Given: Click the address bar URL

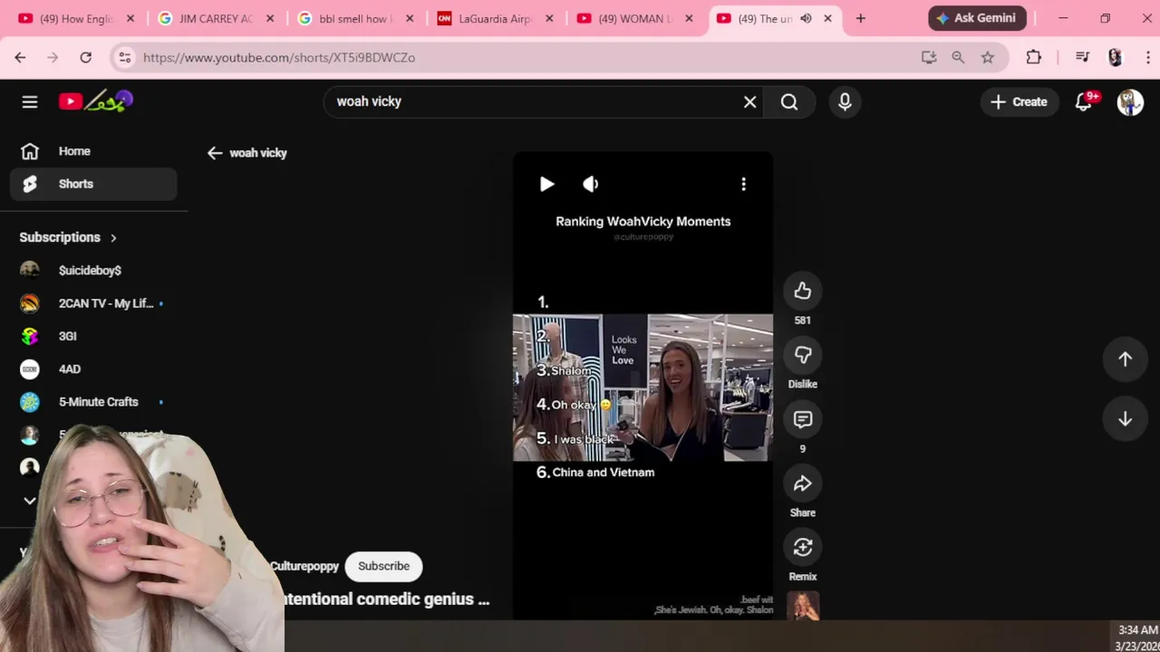Looking at the screenshot, I should pos(279,57).
